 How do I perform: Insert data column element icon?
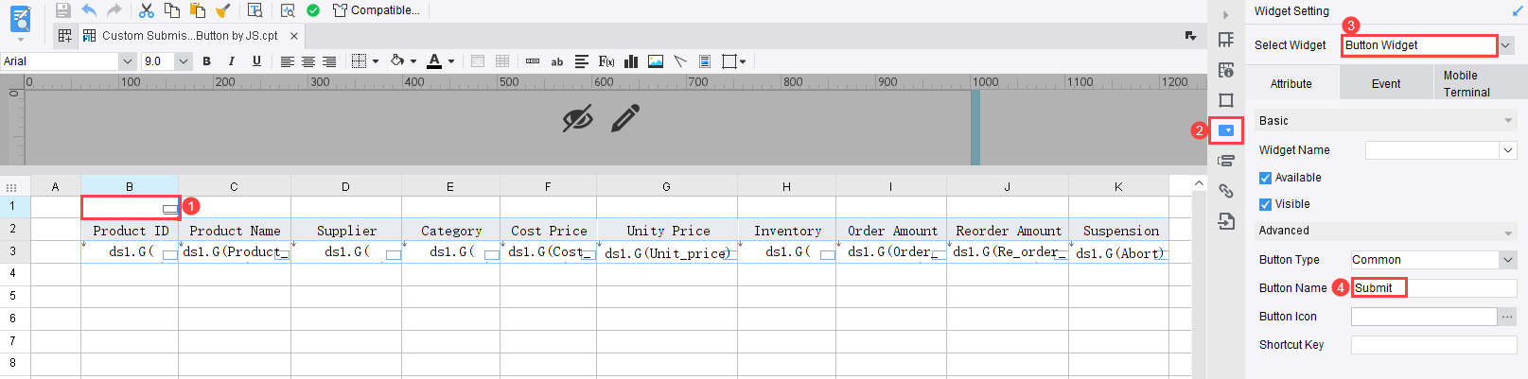coord(533,61)
